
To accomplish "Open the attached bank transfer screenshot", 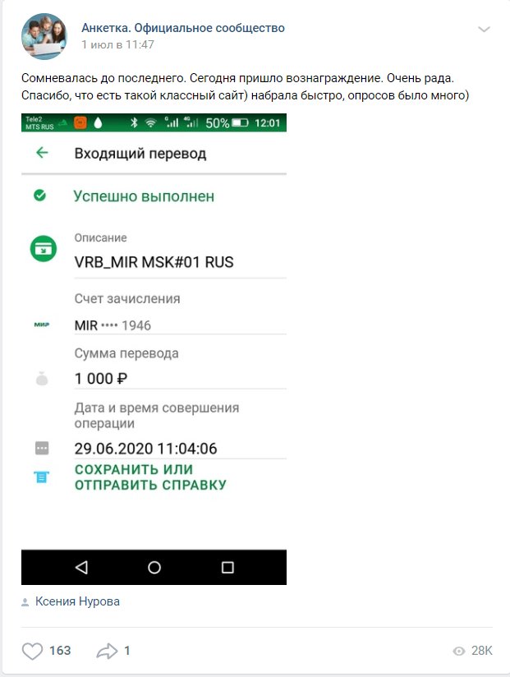I will 154,349.
